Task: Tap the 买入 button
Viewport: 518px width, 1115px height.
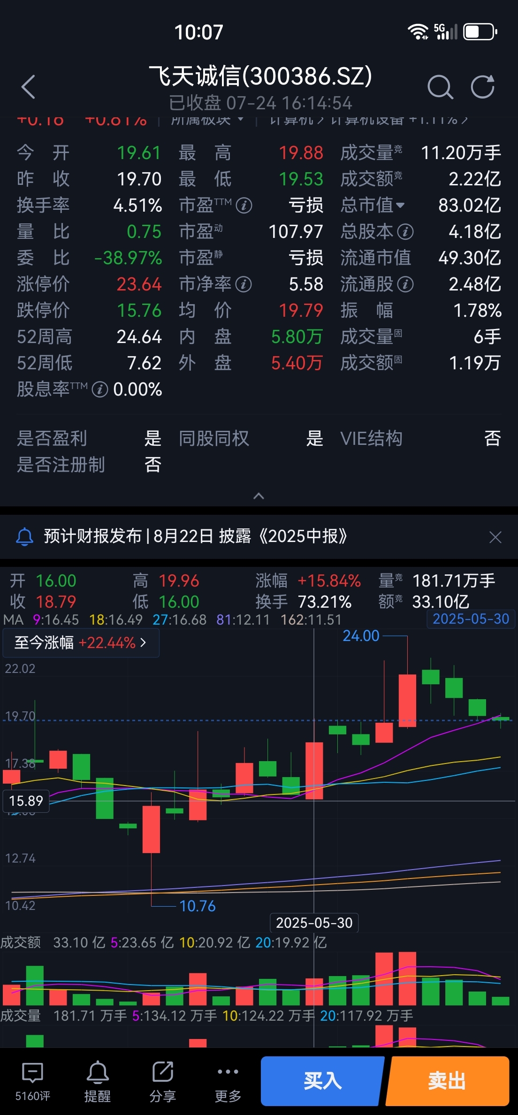Action: click(x=322, y=1081)
